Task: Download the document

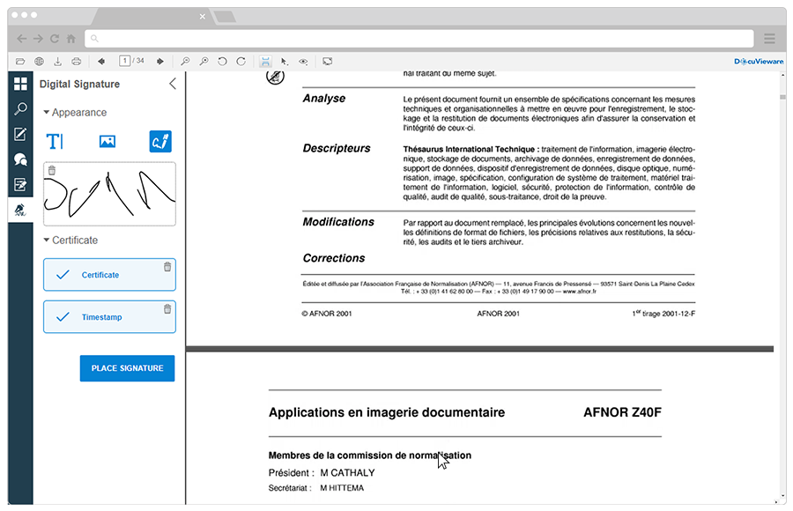Action: point(56,60)
